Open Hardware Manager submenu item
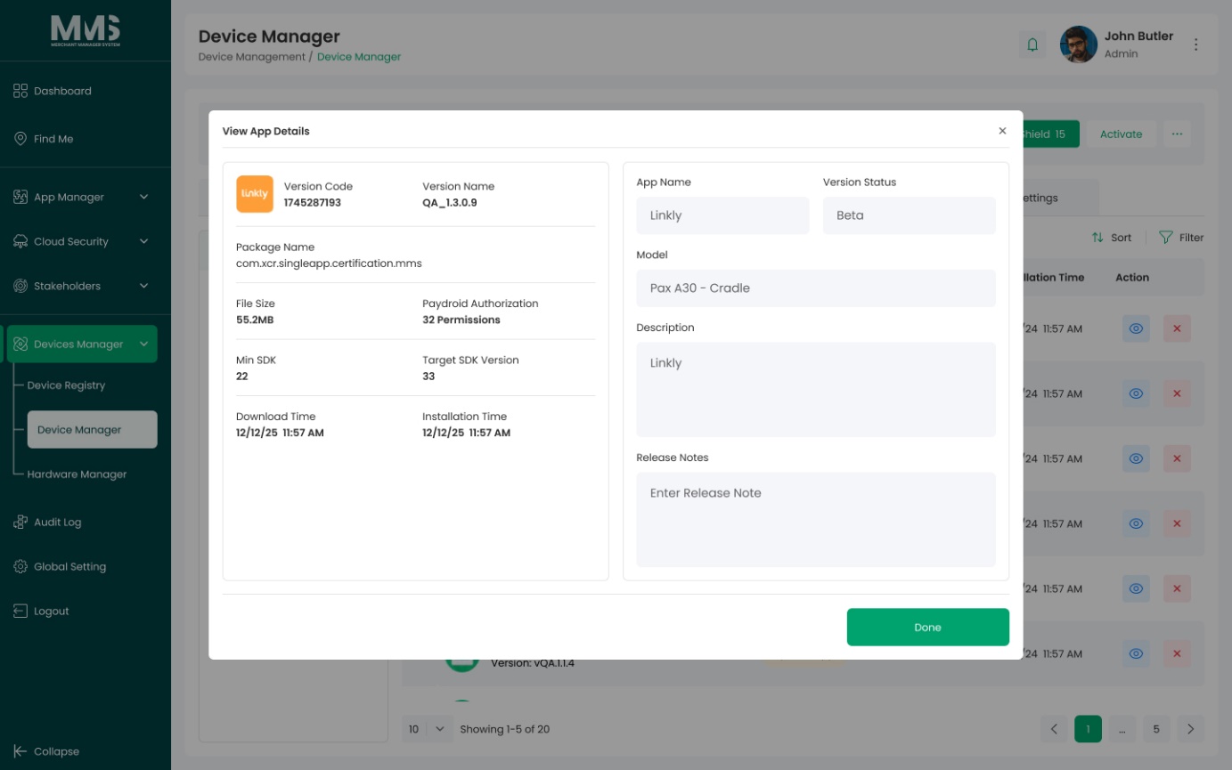This screenshot has width=1232, height=770. (77, 474)
